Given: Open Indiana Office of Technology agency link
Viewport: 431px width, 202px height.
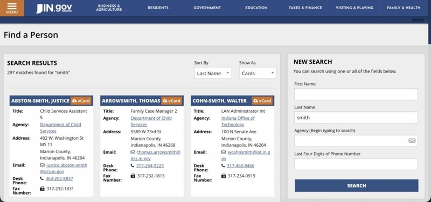Looking at the screenshot, I should pyautogui.click(x=238, y=121).
